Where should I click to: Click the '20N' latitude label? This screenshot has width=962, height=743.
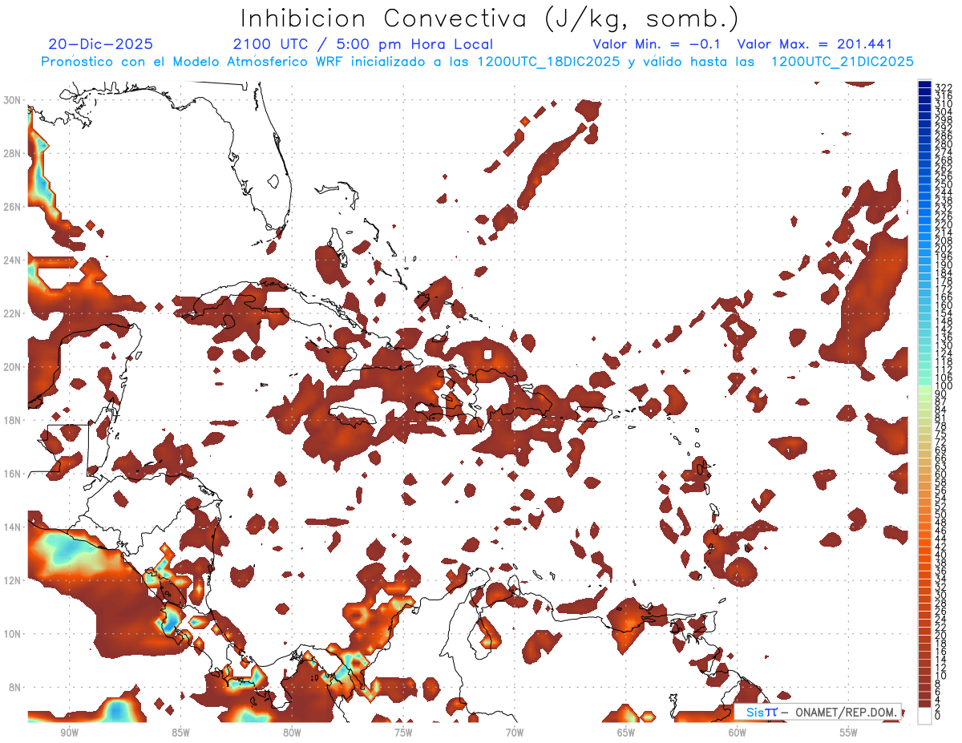click(x=14, y=366)
